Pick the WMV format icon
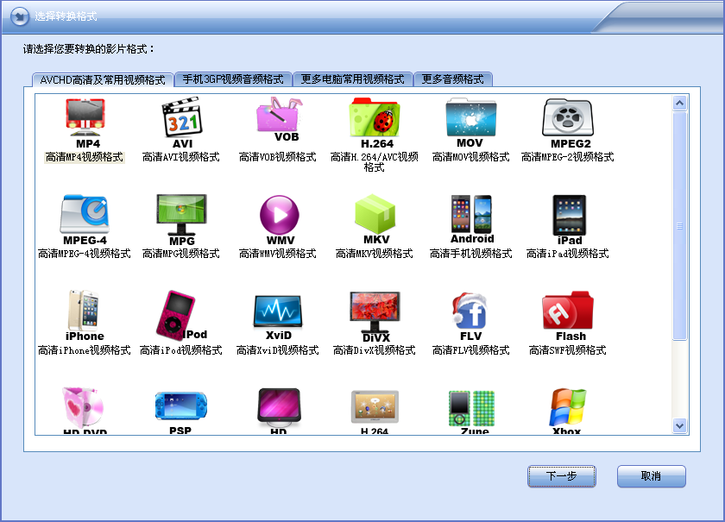The width and height of the screenshot is (725, 522). (x=278, y=214)
